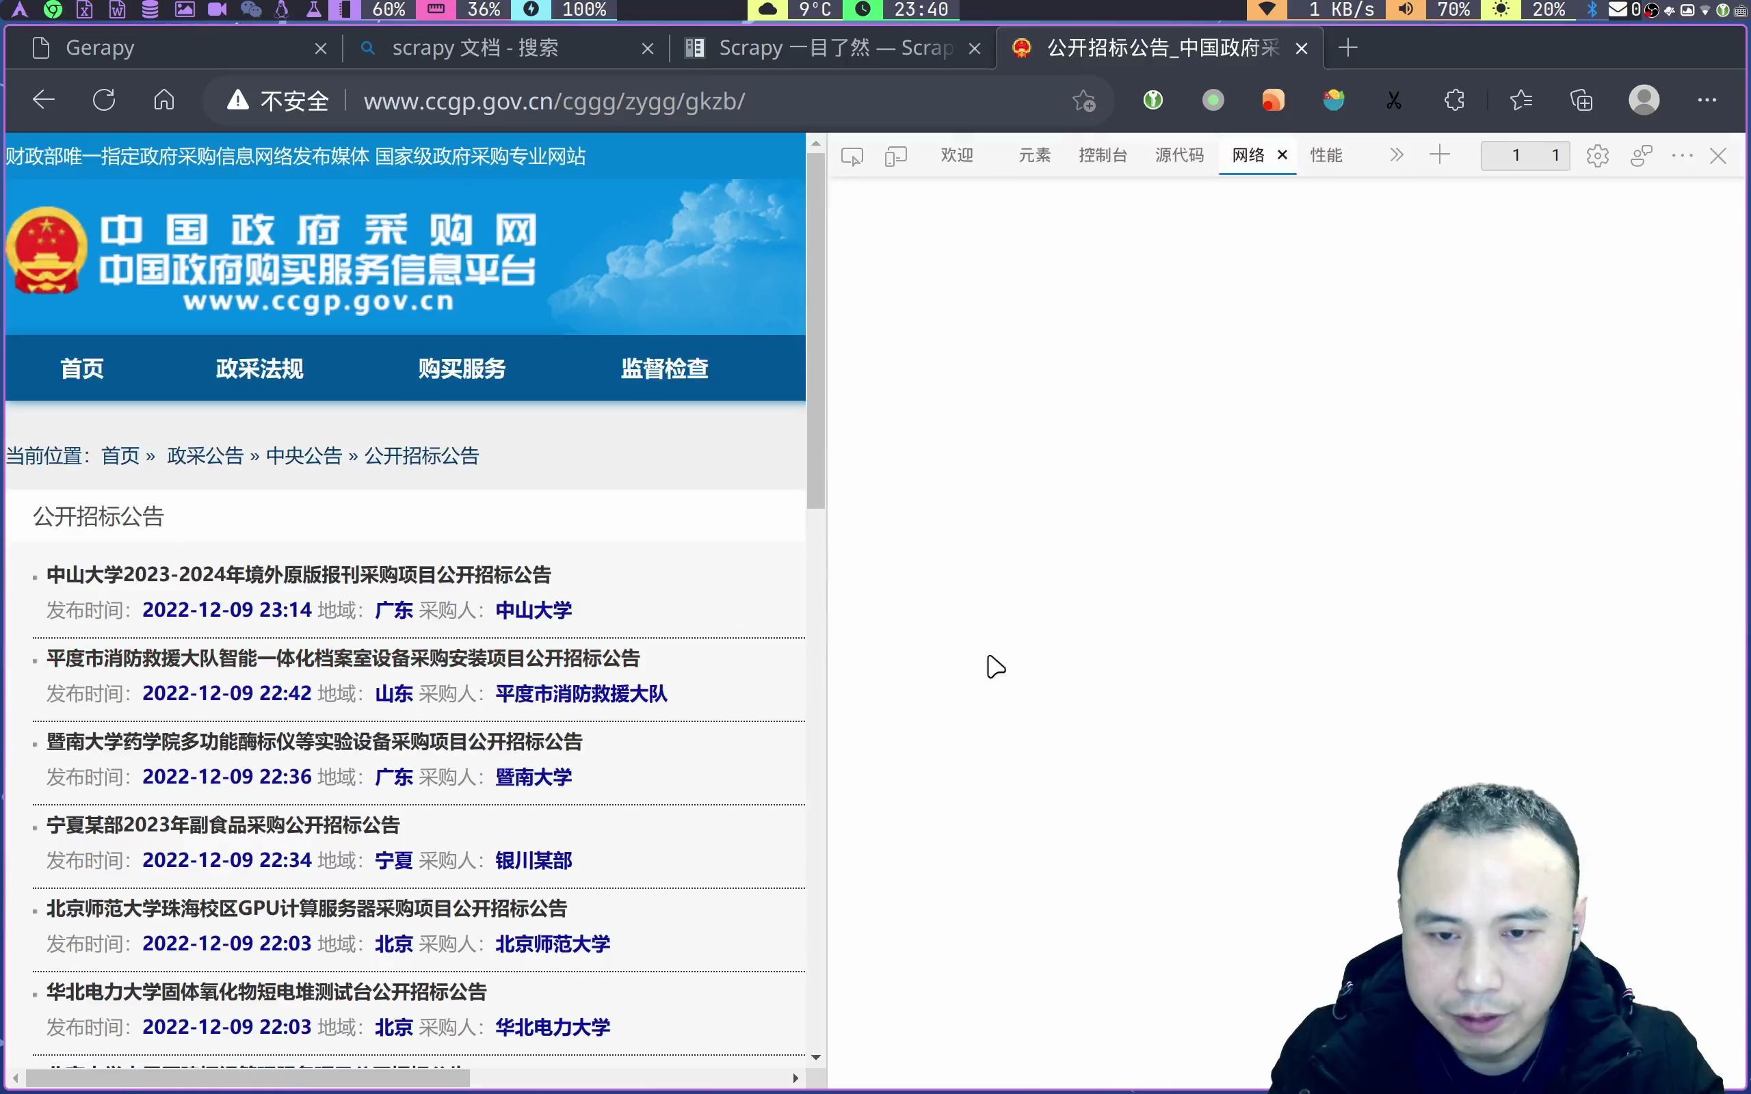Click the vertical page scrollbar thumb

816,331
